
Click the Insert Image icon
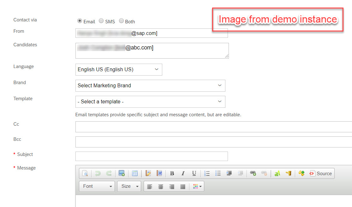click(x=122, y=173)
